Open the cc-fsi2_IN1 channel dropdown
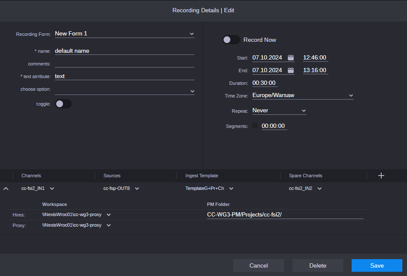The image size is (407, 276). 52,189
